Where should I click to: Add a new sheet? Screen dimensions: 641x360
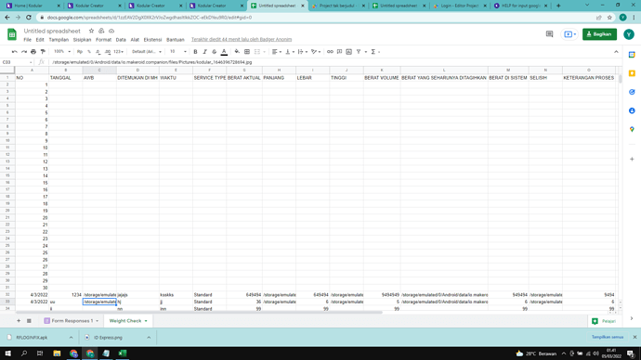pyautogui.click(x=19, y=321)
